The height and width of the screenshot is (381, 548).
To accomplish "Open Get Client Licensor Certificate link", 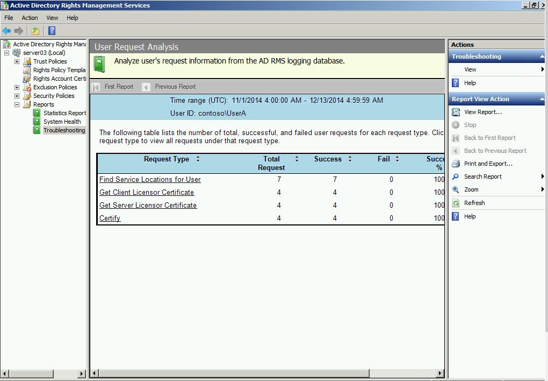I will (x=147, y=192).
